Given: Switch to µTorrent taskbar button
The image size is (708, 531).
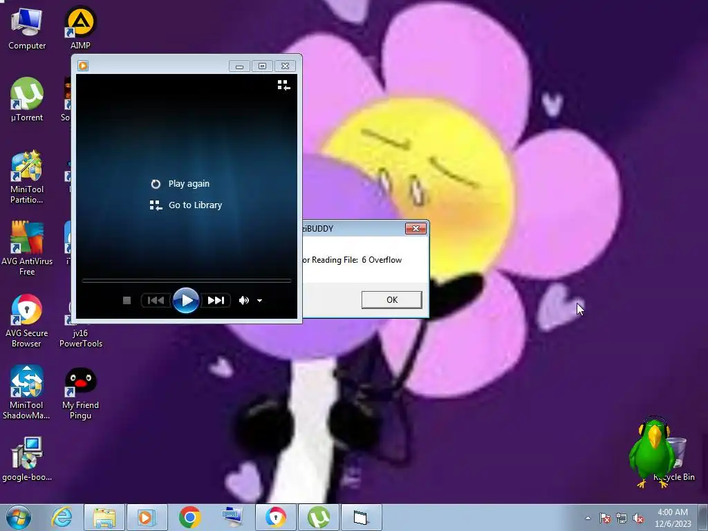Looking at the screenshot, I should point(318,517).
